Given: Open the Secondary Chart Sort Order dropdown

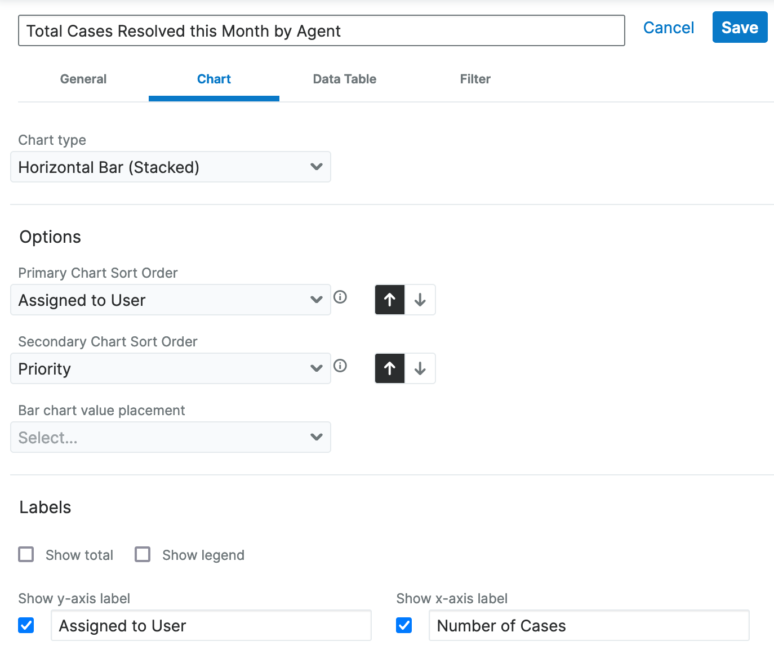Looking at the screenshot, I should pos(170,368).
